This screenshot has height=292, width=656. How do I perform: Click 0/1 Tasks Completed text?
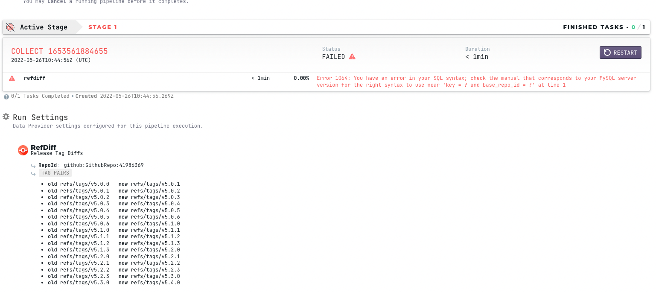pos(40,96)
